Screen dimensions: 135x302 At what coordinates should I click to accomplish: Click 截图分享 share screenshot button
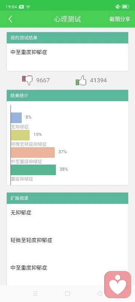(120, 19)
